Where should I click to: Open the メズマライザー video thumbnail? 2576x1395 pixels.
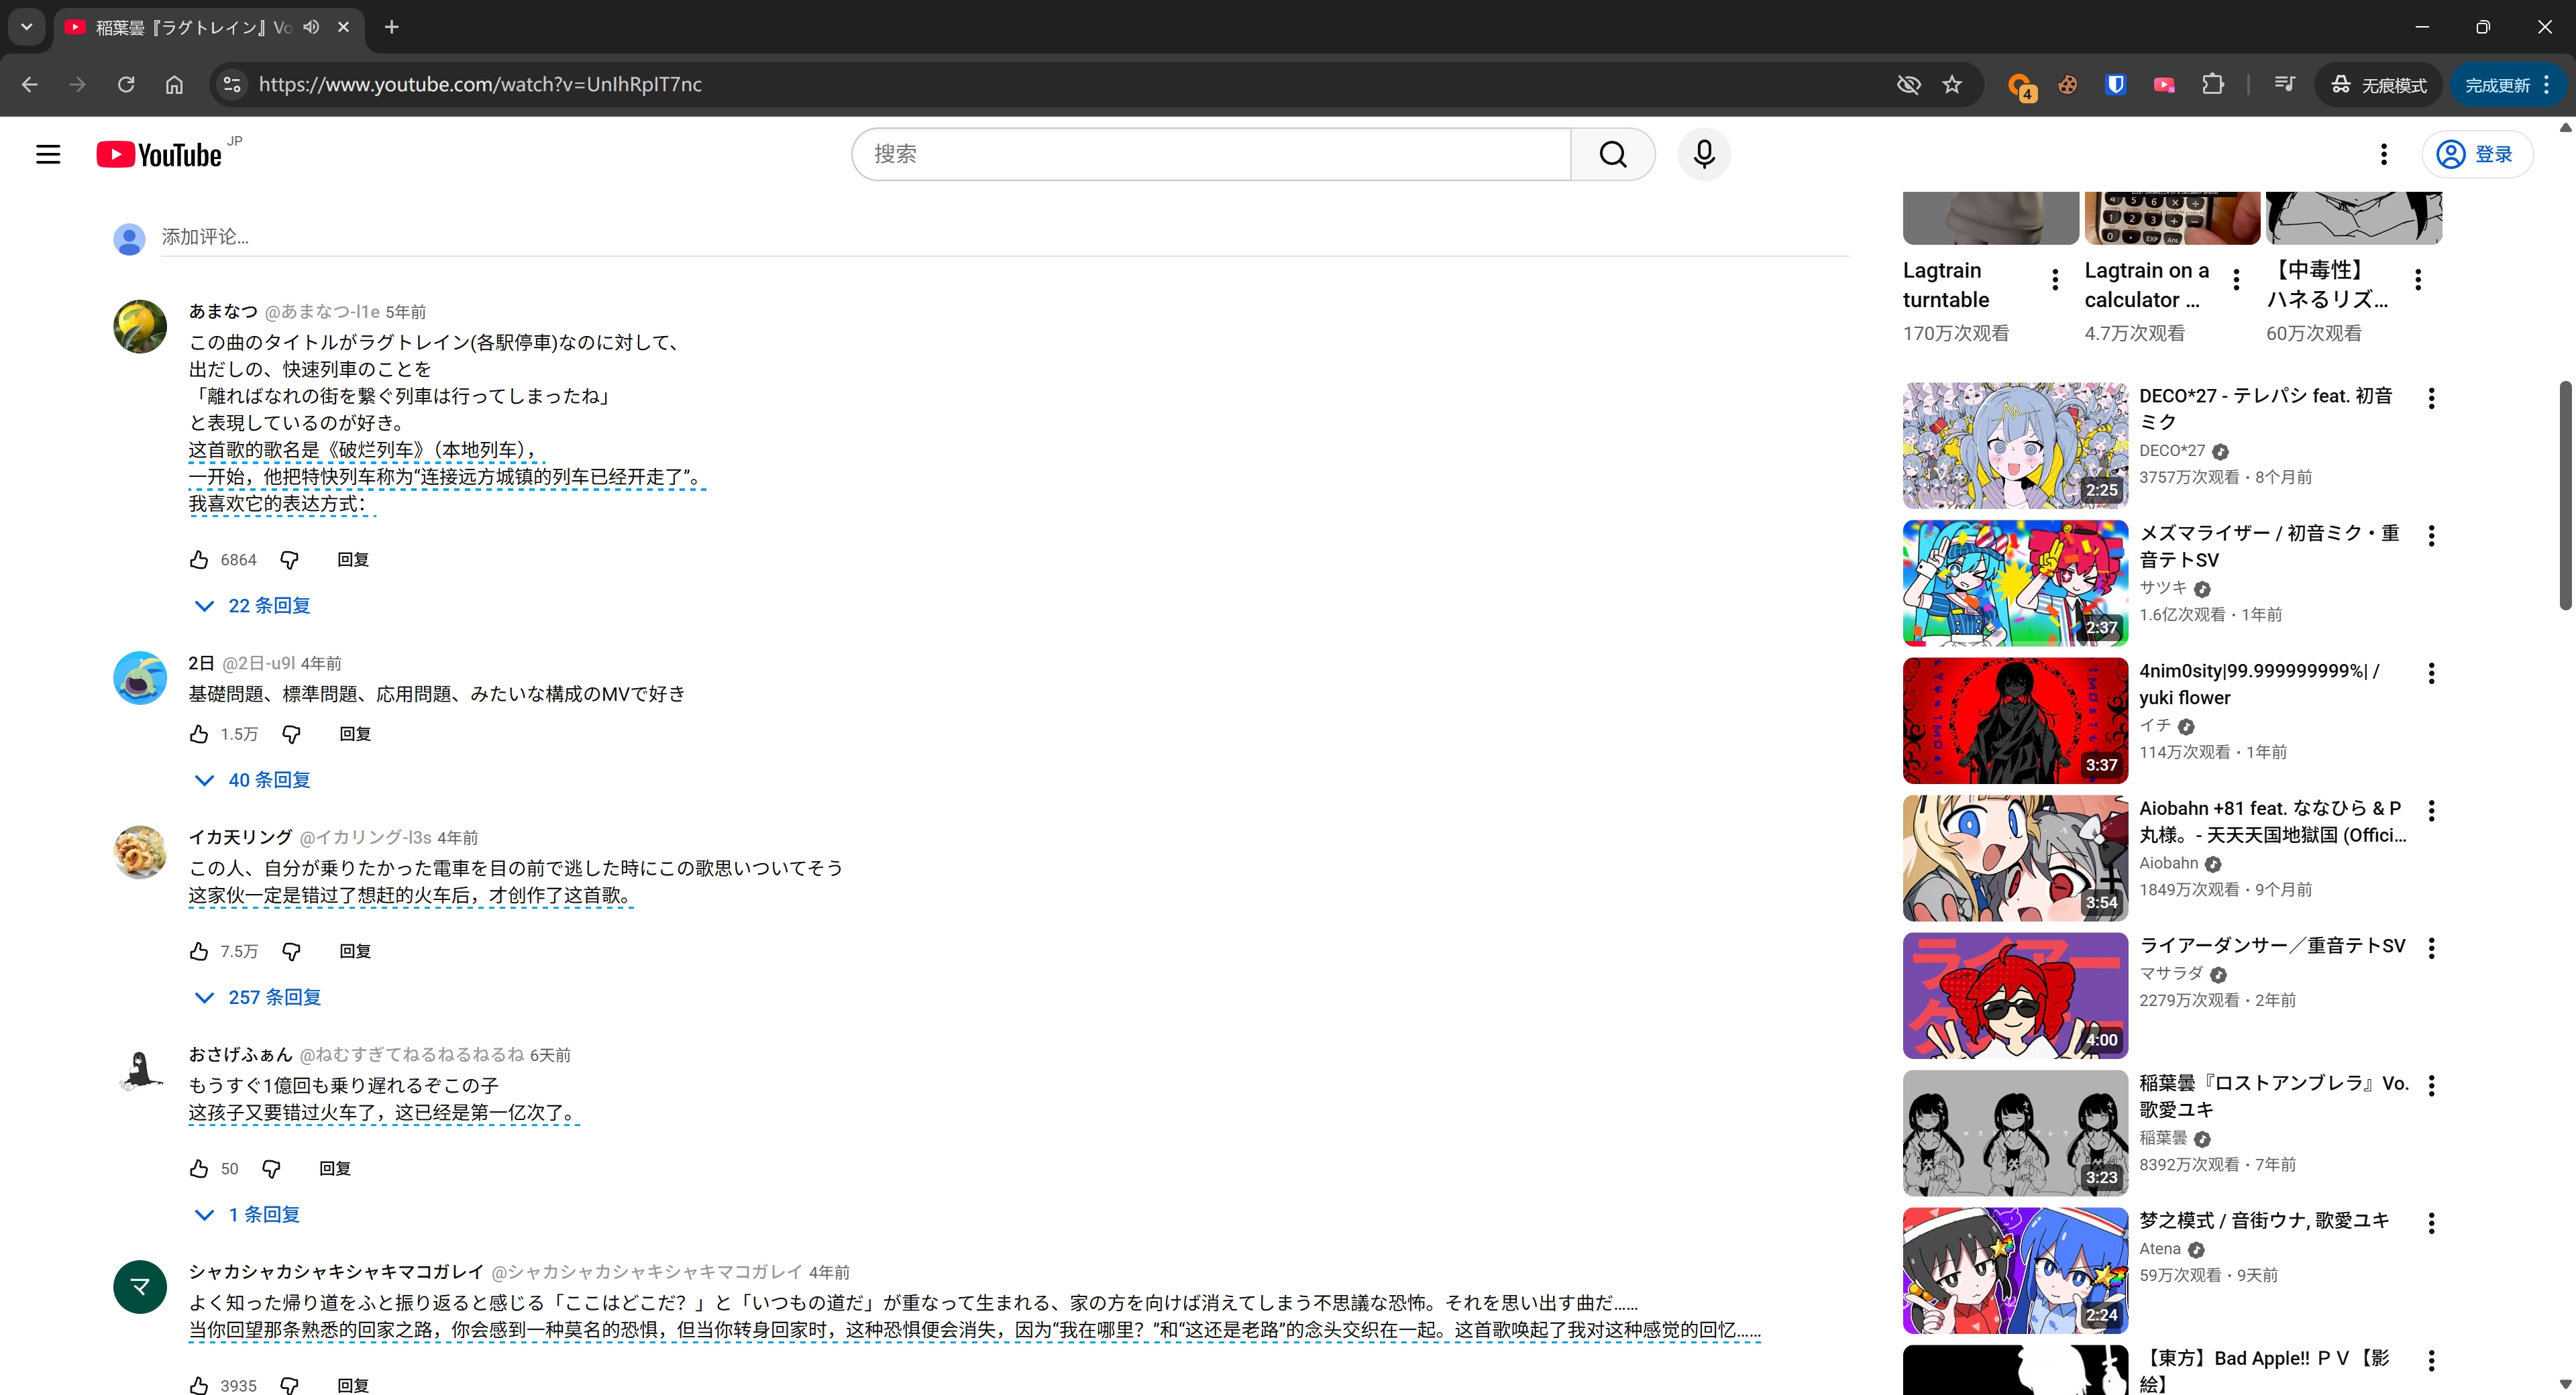(x=2014, y=583)
